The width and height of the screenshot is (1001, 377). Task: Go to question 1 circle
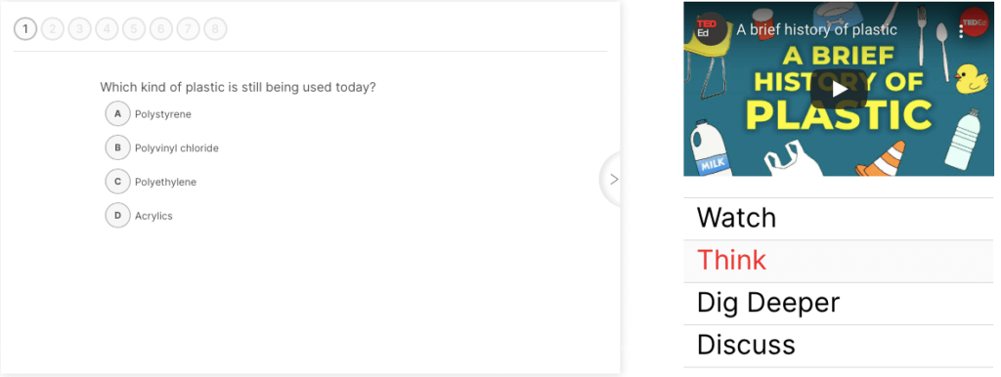tap(25, 28)
